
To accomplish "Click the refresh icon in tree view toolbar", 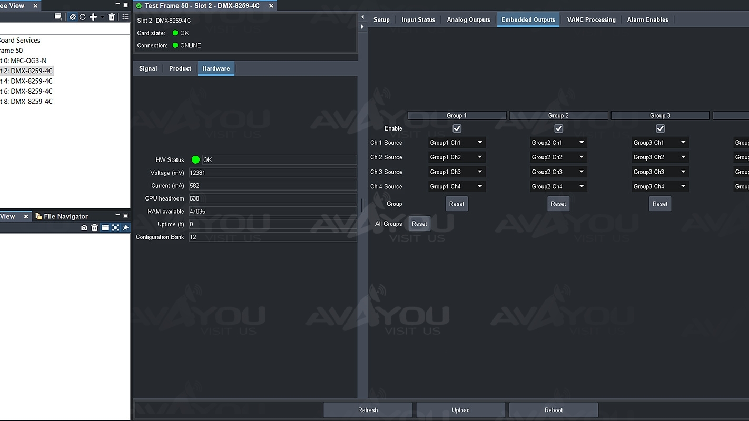I will tap(83, 17).
